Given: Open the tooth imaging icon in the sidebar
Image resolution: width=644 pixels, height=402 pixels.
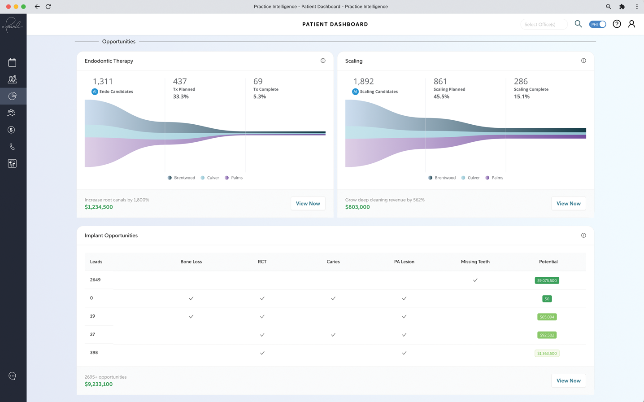Looking at the screenshot, I should click(x=12, y=164).
